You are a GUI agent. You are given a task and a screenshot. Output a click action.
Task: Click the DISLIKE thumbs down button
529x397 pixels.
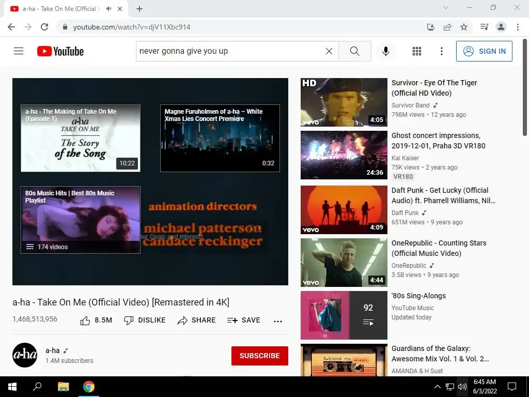(x=145, y=320)
